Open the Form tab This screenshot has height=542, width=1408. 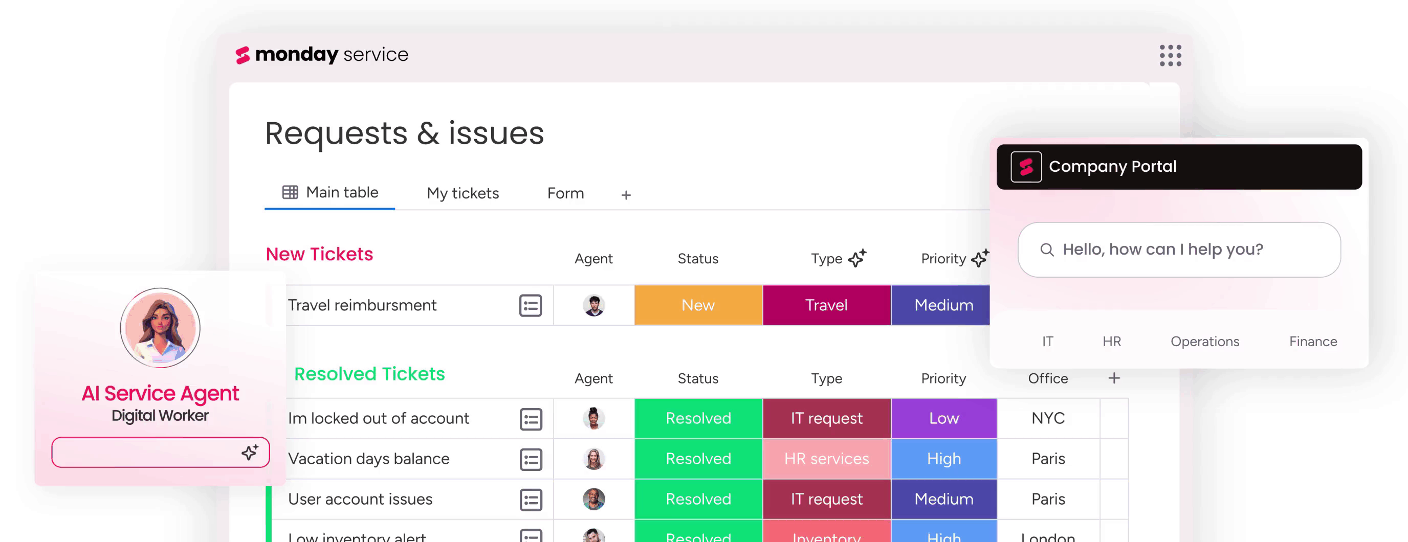pyautogui.click(x=565, y=193)
